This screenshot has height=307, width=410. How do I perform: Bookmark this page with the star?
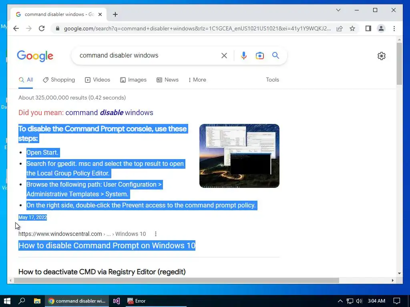click(352, 28)
